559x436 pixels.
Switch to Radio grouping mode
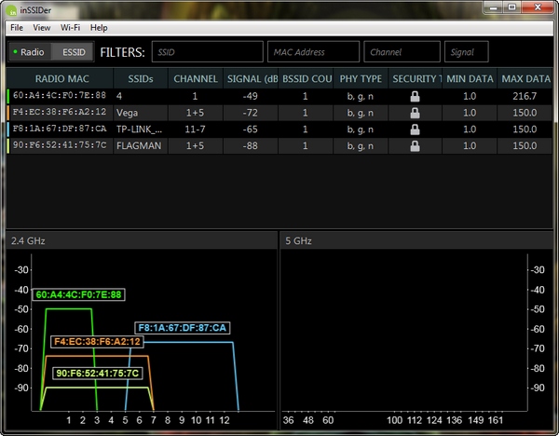point(29,52)
